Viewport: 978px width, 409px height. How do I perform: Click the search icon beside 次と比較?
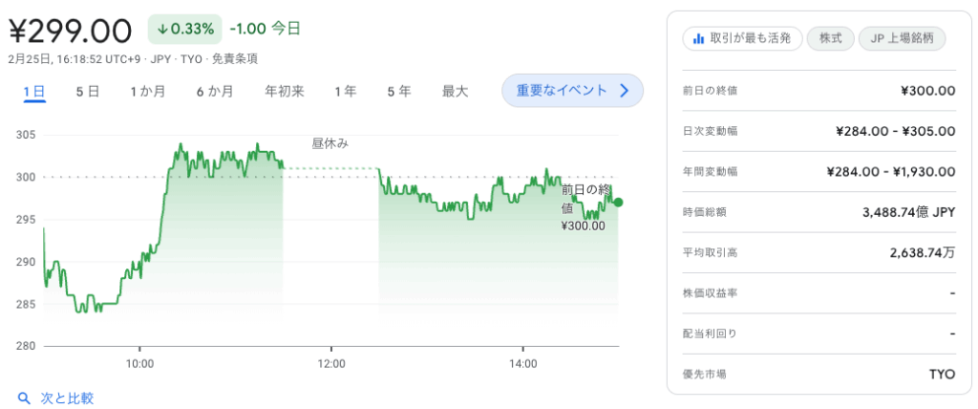point(24,398)
